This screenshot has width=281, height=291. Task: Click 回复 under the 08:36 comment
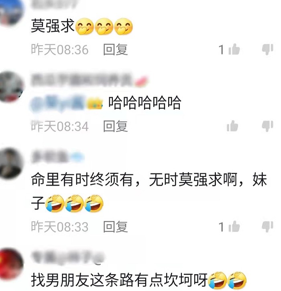[116, 50]
